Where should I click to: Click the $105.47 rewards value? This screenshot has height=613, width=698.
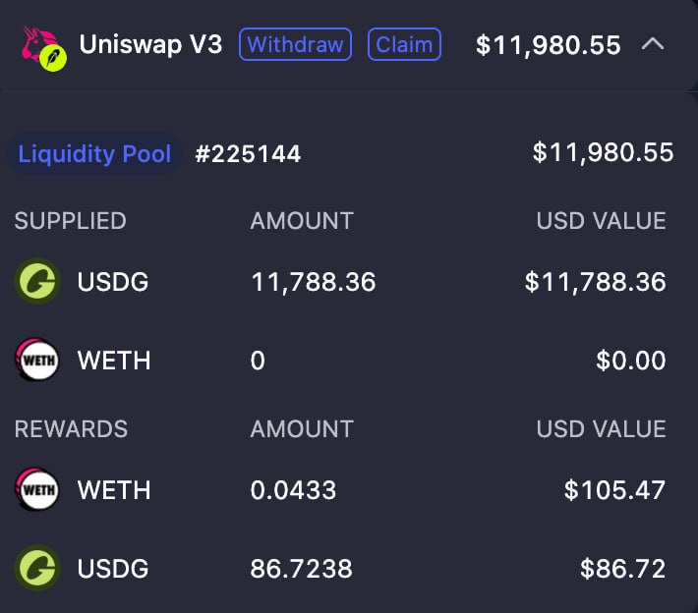click(x=614, y=490)
